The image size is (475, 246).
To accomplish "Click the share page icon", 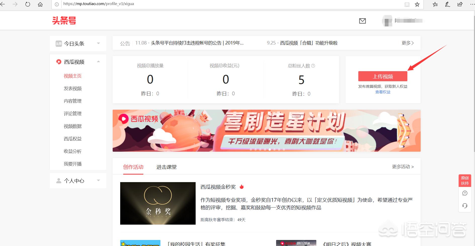I will (460, 4).
